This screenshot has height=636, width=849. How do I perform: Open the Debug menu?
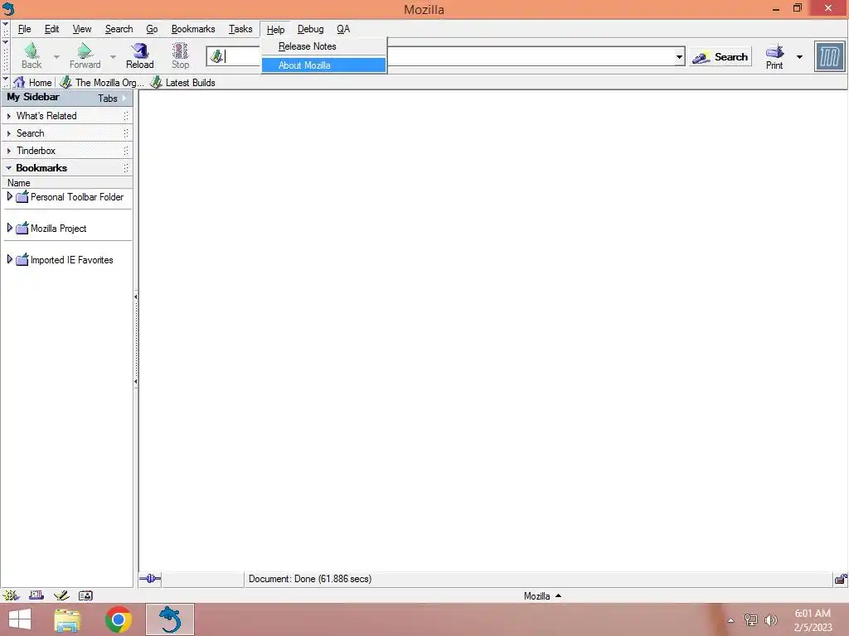click(x=310, y=29)
